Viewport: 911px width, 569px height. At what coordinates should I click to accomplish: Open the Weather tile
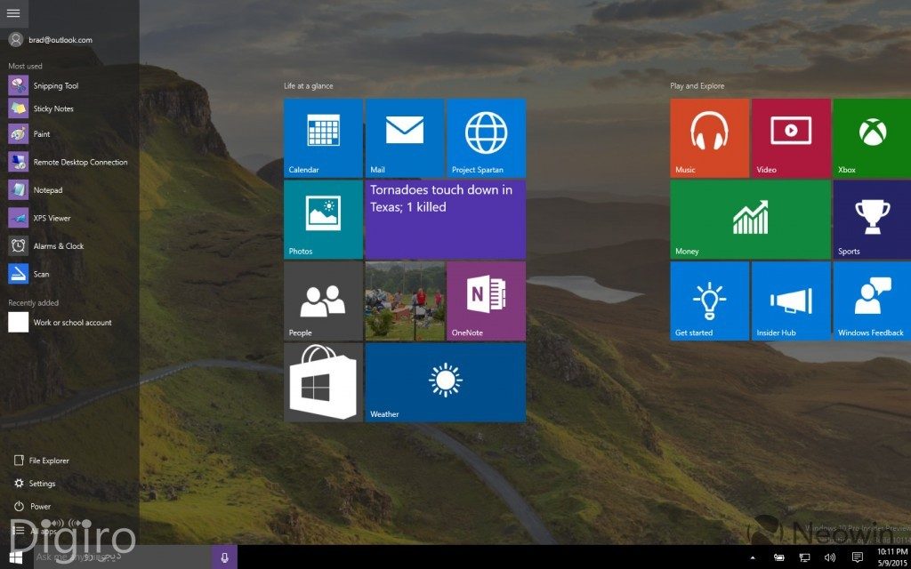pyautogui.click(x=446, y=382)
